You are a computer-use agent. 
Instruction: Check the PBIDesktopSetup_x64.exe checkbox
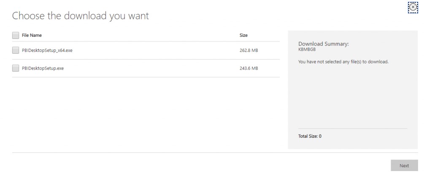click(16, 51)
